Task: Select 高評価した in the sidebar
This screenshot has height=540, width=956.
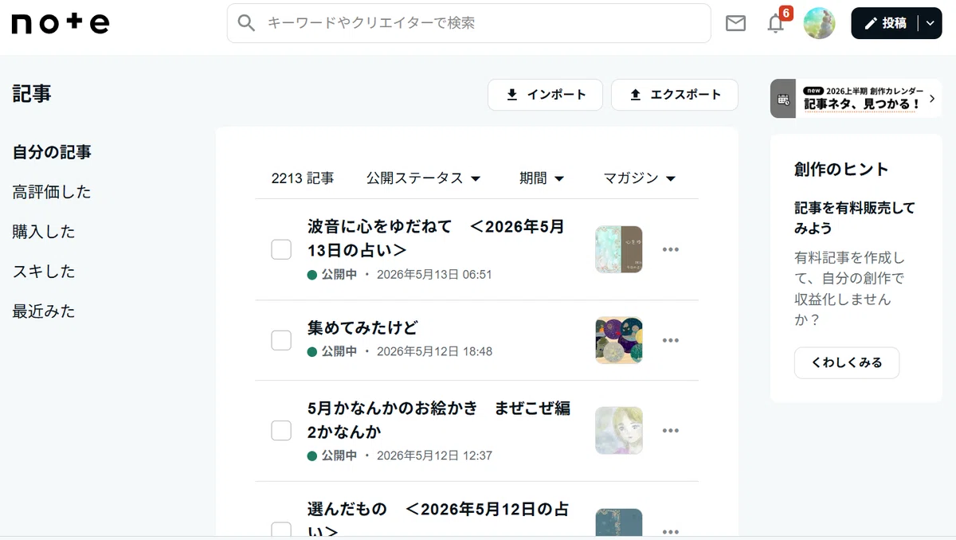Action: (52, 192)
